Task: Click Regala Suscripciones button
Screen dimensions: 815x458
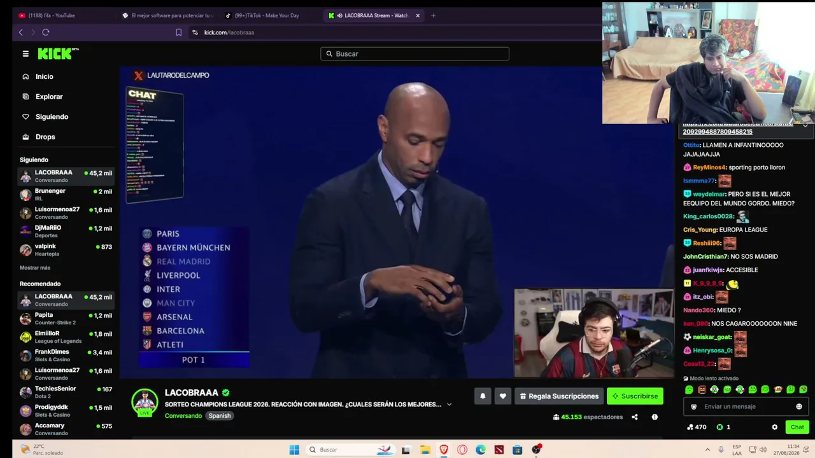Action: tap(559, 396)
